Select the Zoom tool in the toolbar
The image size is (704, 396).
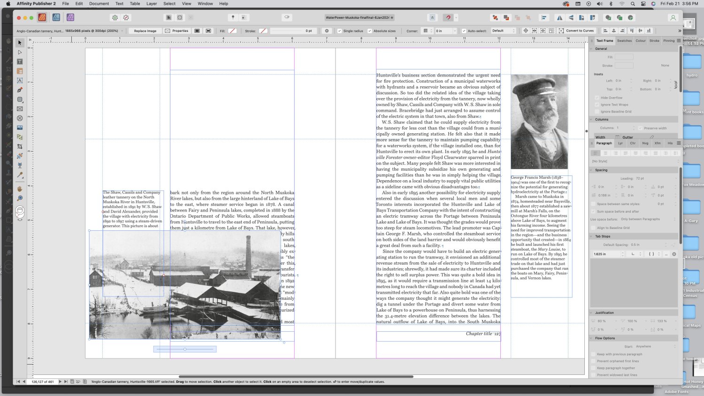(x=19, y=198)
